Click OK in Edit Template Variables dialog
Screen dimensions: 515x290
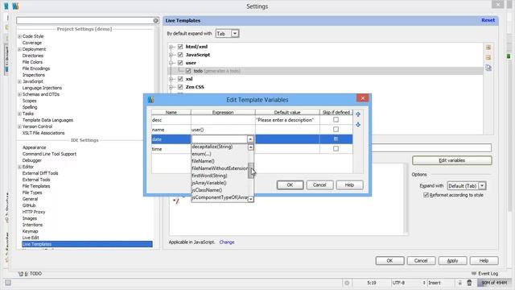[290, 185]
